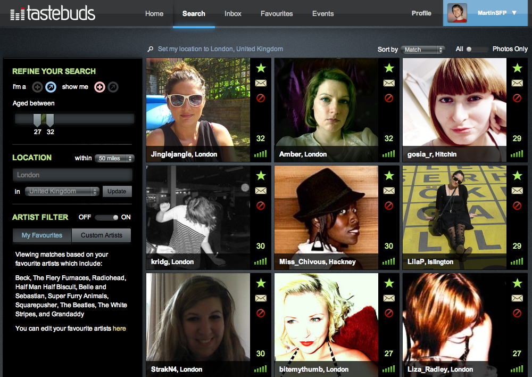Click the star icon on LilaP's card
The width and height of the screenshot is (532, 377).
click(518, 176)
